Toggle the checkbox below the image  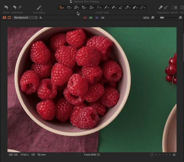tap(152, 155)
